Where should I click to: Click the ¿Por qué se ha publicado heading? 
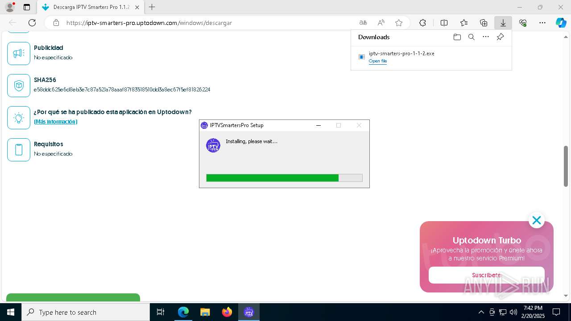(x=113, y=112)
